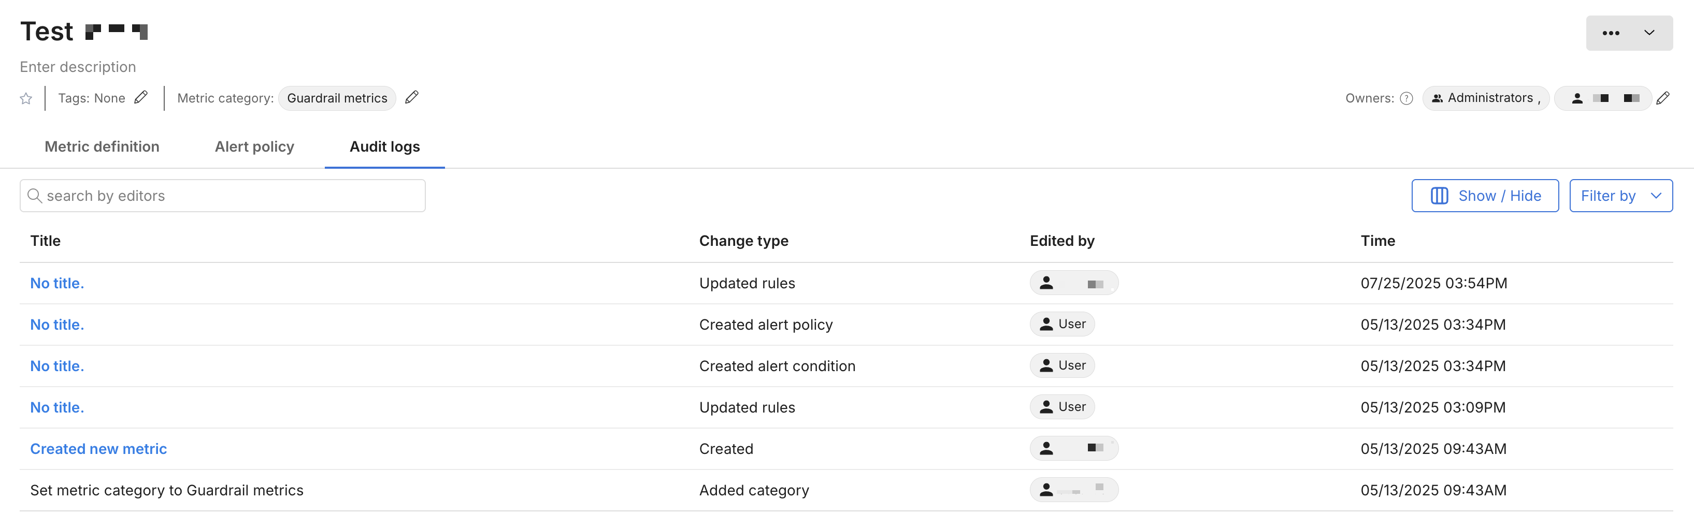This screenshot has height=529, width=1694.
Task: Click User chip in Created alert condition row
Action: (1062, 365)
